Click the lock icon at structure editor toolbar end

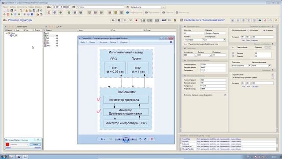pyautogui.click(x=175, y=20)
